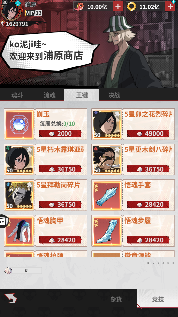Viewport: 178px width, 317px height.
Task: Choose the 5星拜勒岗 fragment portrait
Action: click(x=19, y=195)
